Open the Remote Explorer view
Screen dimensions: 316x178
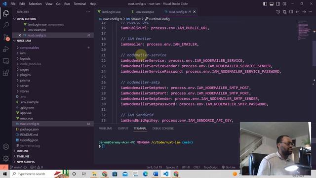click(x=6, y=61)
